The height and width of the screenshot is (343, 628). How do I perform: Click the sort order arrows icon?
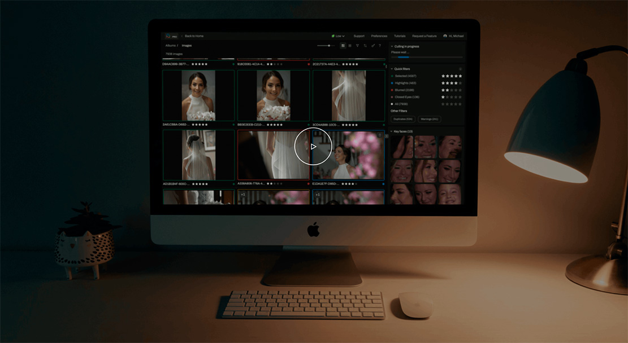(x=365, y=45)
